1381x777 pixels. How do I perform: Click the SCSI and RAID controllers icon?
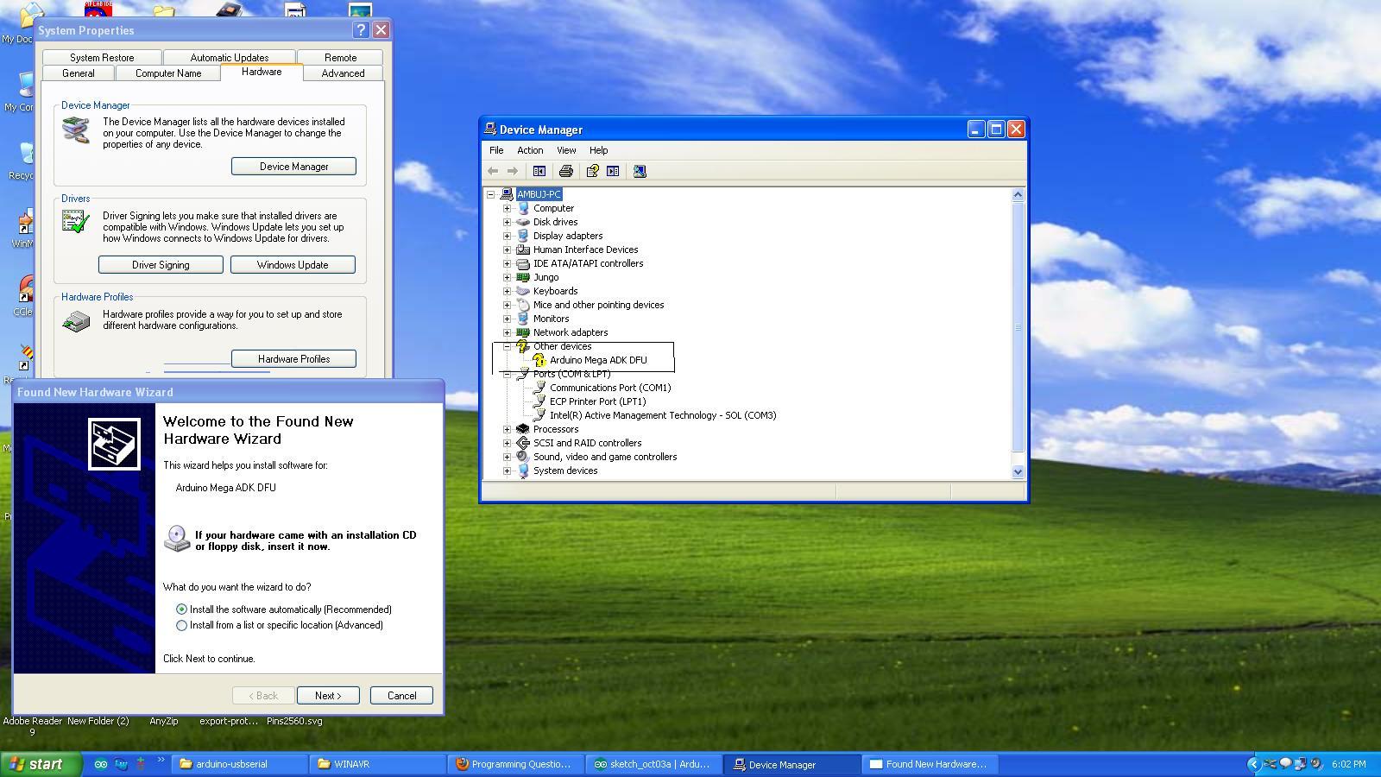[522, 443]
